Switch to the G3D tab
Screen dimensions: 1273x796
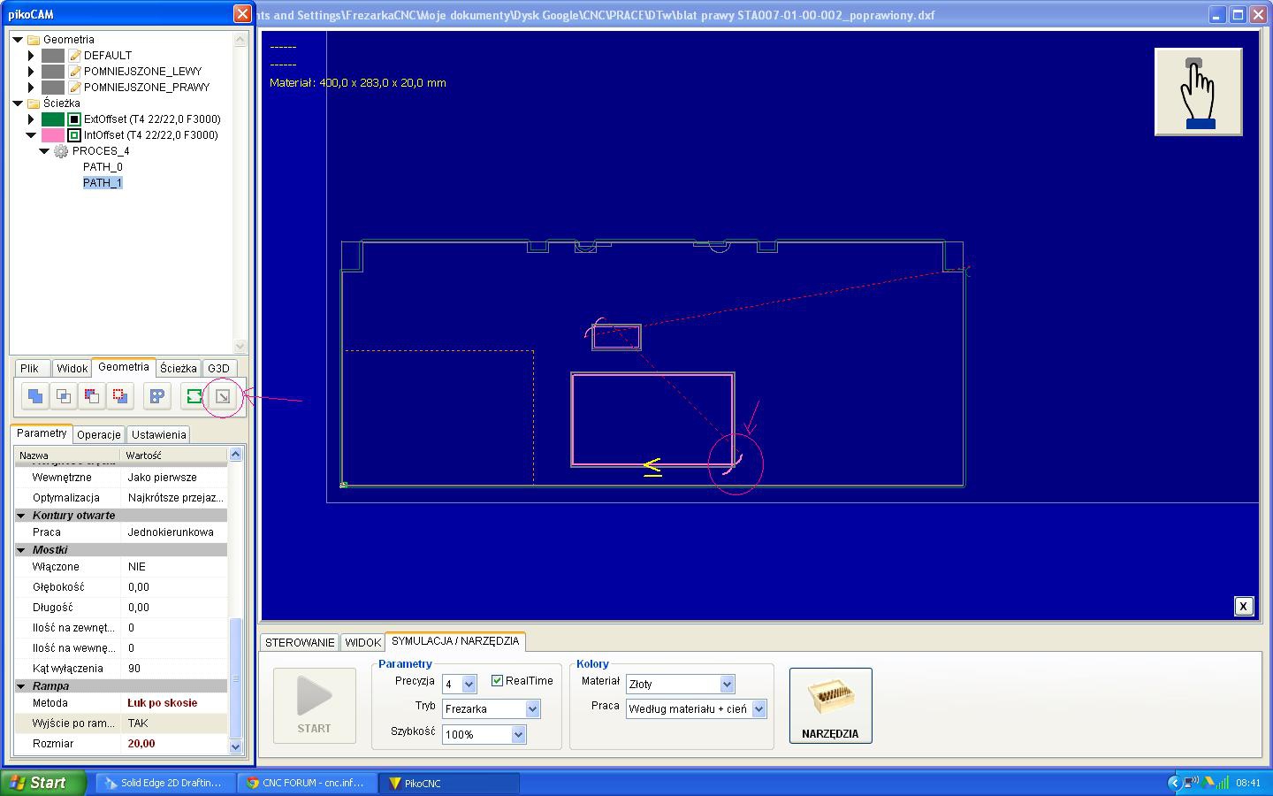218,369
